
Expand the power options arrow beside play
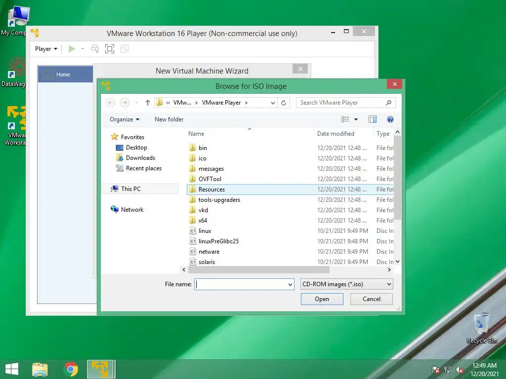click(83, 49)
